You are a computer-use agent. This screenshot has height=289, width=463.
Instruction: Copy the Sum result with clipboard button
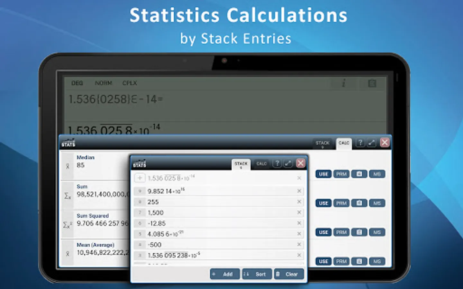coord(359,203)
